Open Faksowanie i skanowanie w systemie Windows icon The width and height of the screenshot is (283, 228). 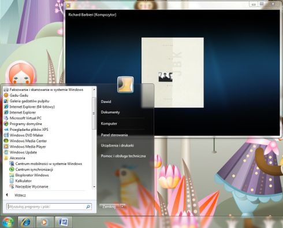6,90
